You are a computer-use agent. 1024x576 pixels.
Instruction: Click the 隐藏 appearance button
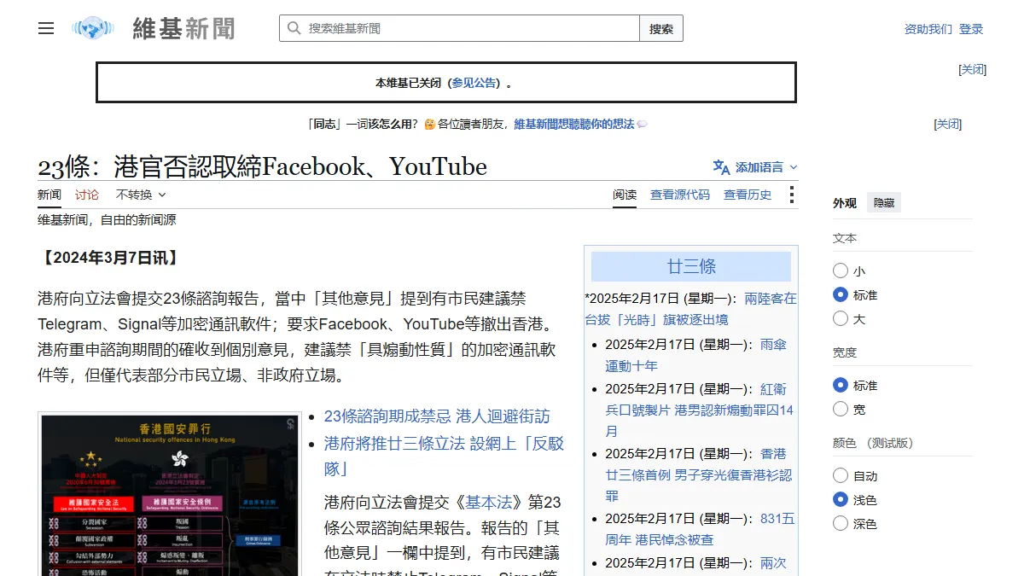click(x=884, y=203)
